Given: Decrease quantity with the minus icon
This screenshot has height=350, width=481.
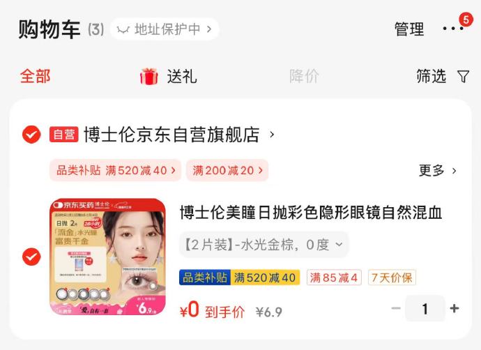Looking at the screenshot, I should 396,308.
